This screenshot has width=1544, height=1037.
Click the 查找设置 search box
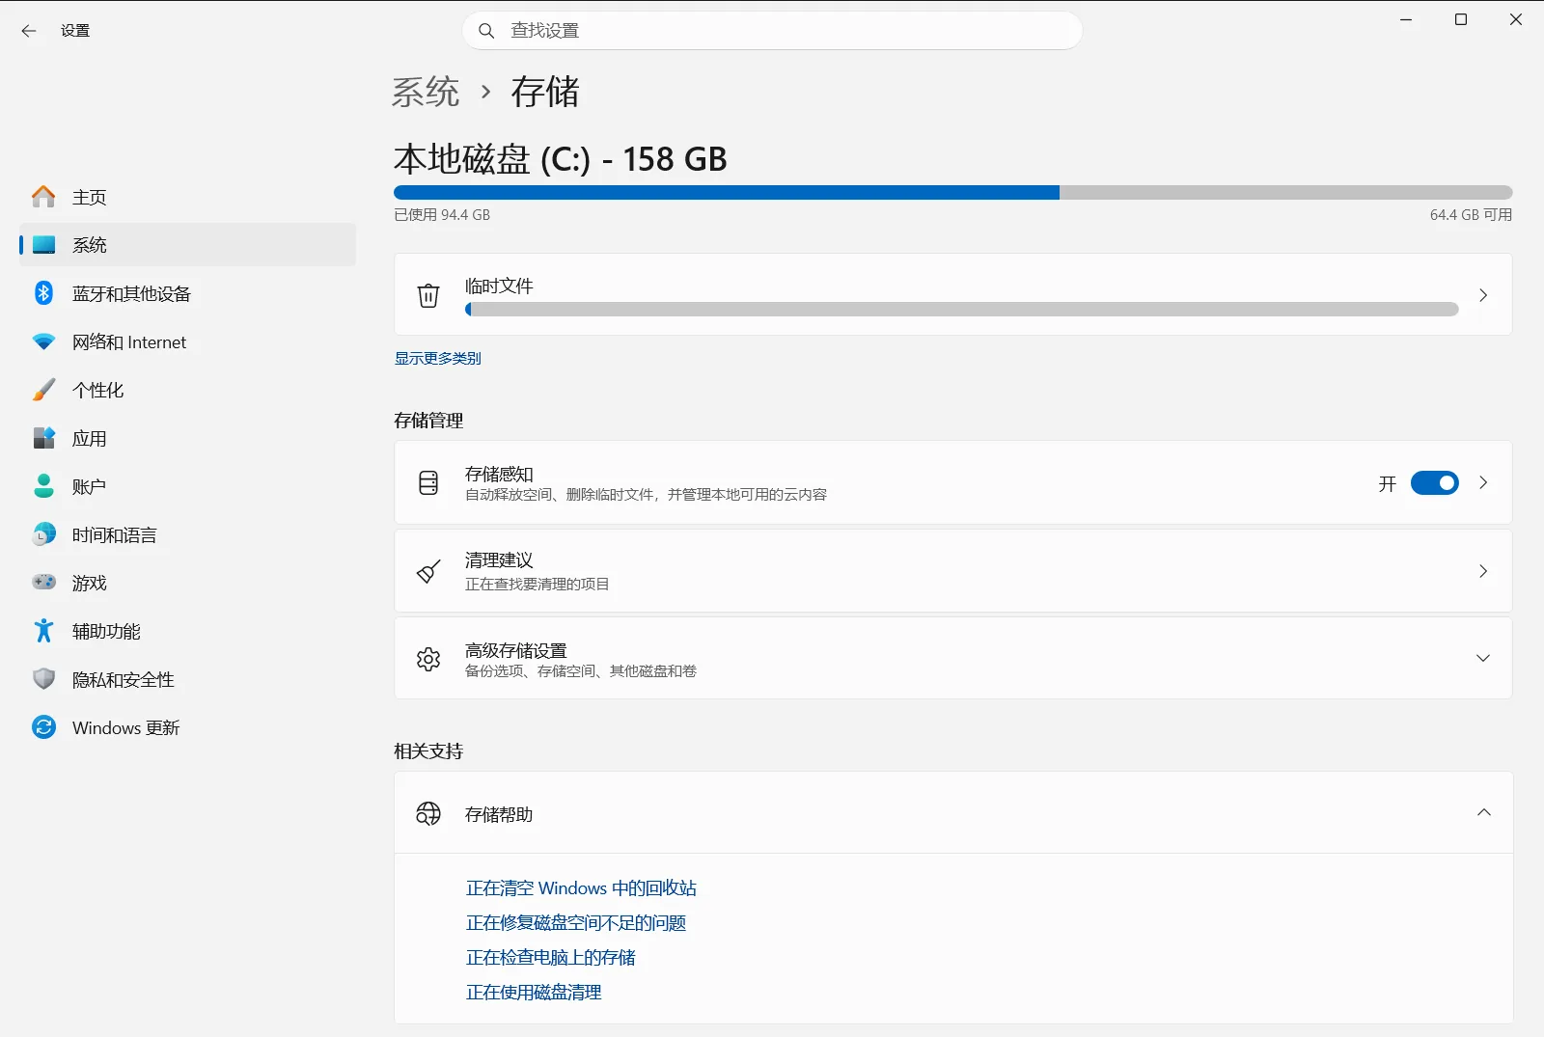(772, 31)
